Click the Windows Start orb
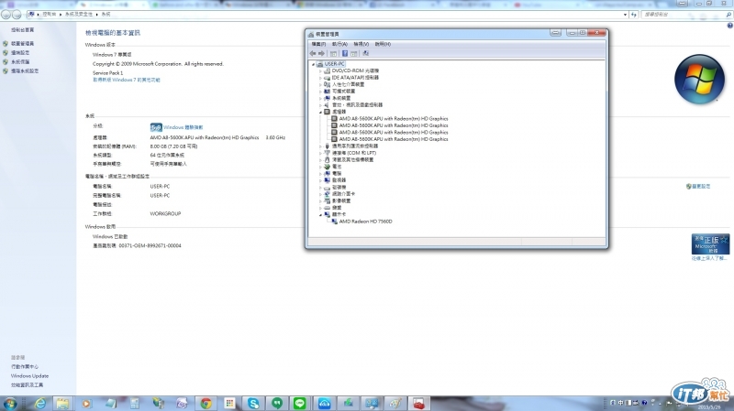This screenshot has height=411, width=734. 9,403
